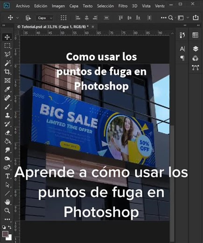Select the Polygonal Lasso tool
The width and height of the screenshot is (203, 243).
[7, 54]
